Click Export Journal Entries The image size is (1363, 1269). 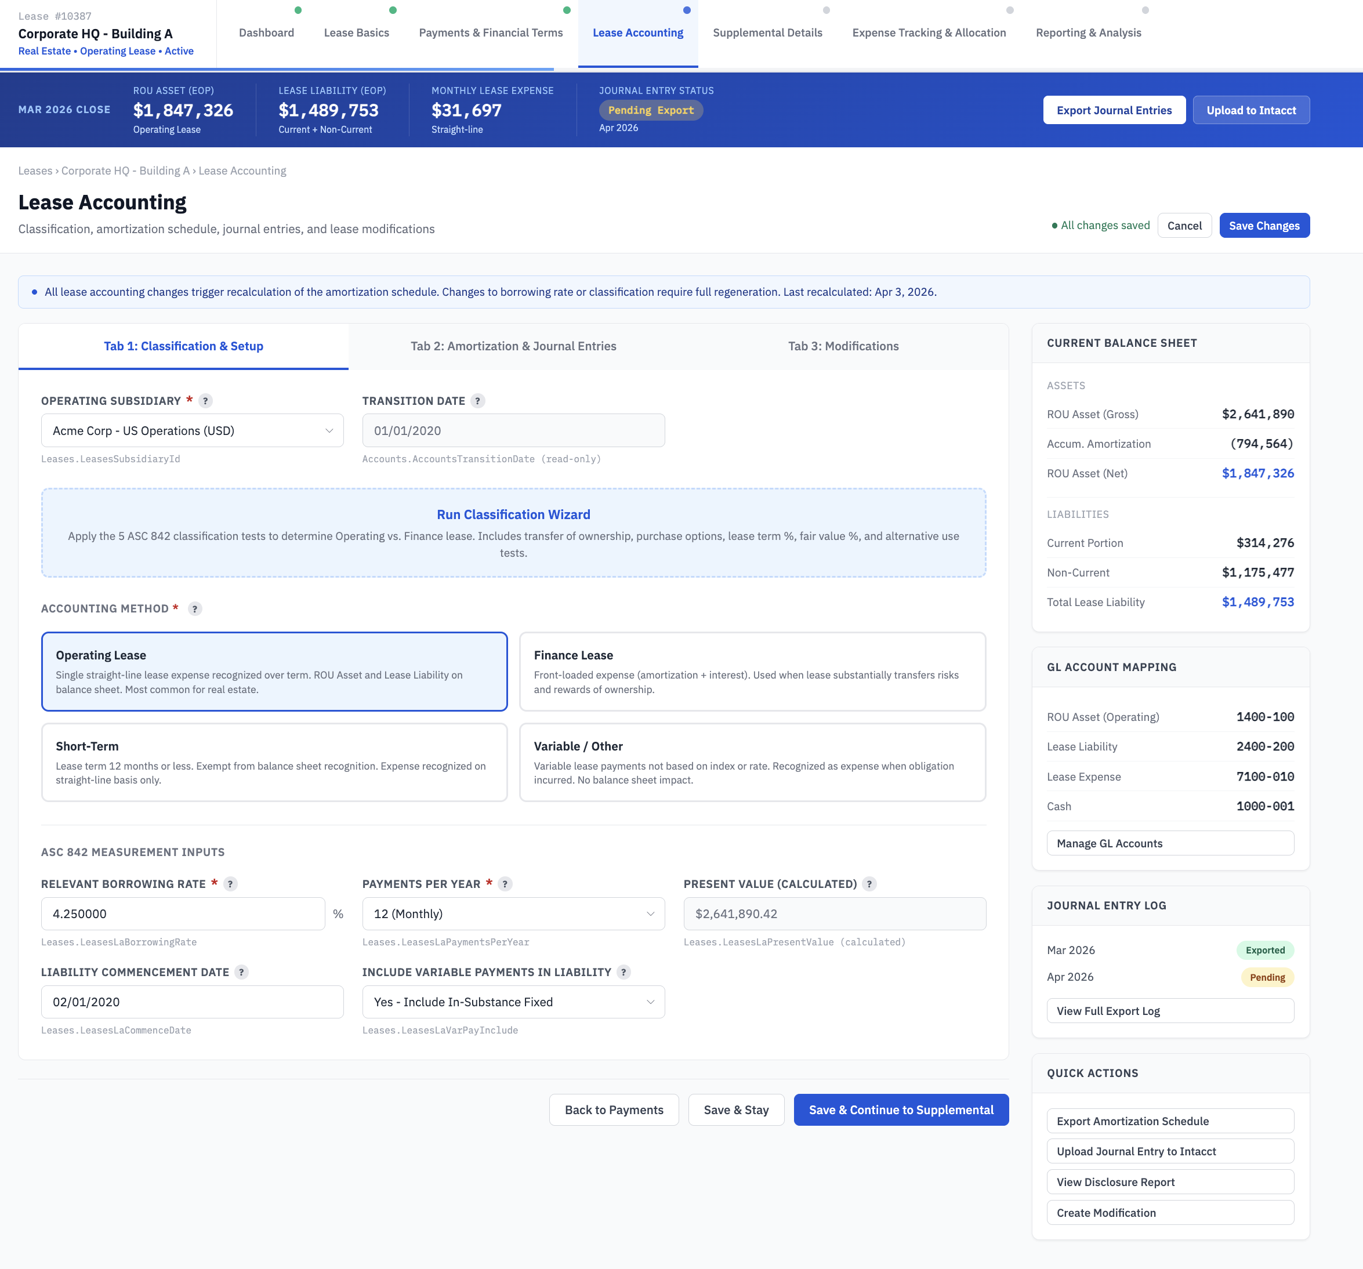pyautogui.click(x=1114, y=110)
